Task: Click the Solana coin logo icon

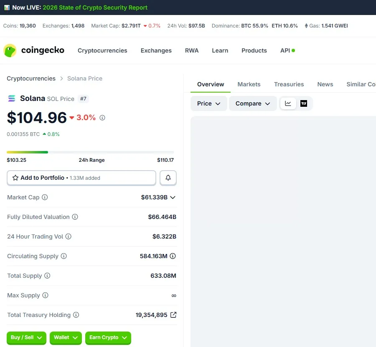Action: tap(12, 98)
